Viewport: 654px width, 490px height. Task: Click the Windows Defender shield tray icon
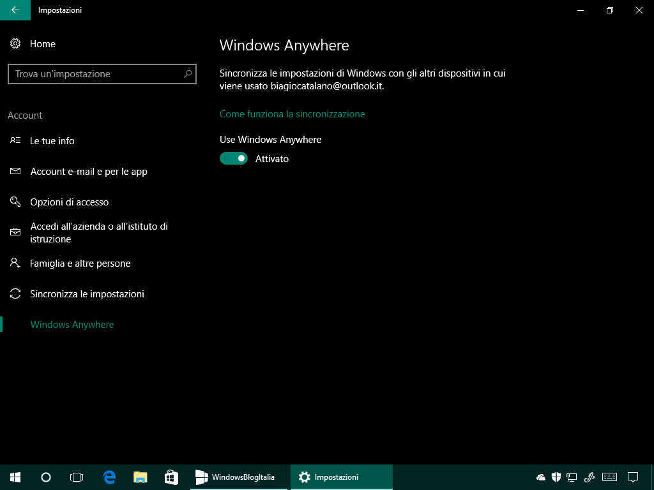(556, 477)
